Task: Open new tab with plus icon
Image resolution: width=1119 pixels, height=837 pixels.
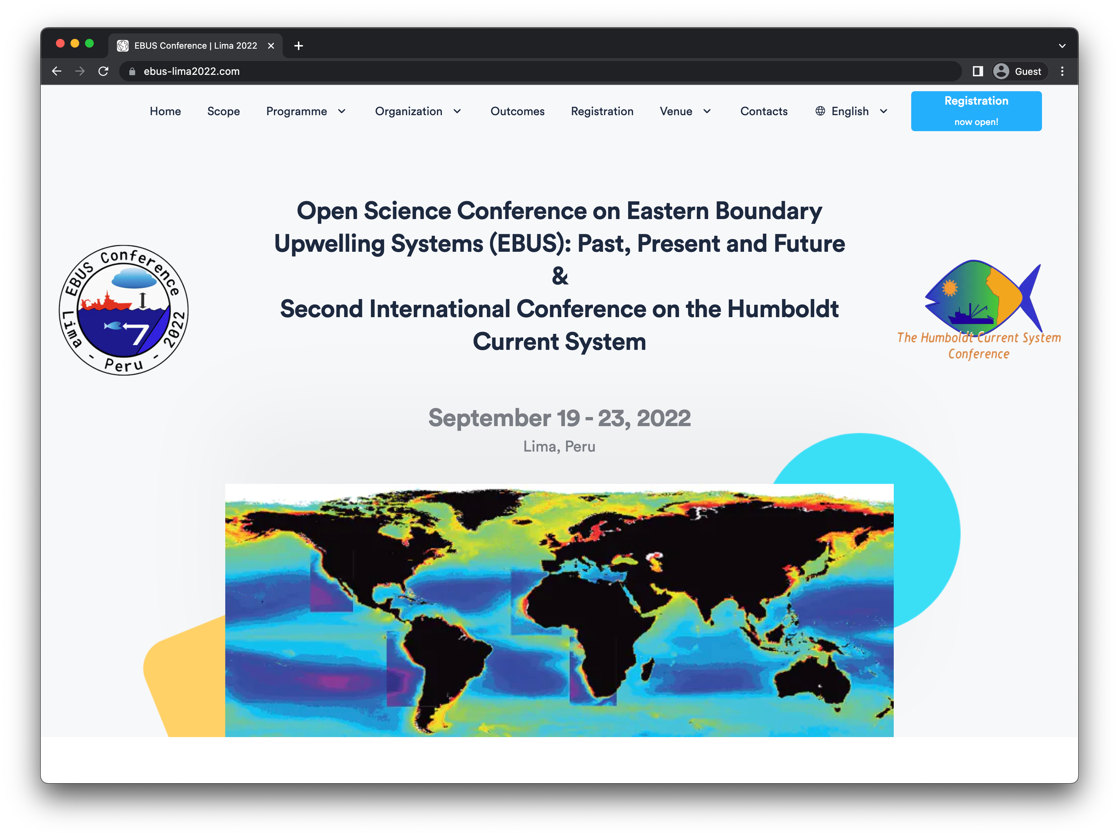Action: click(299, 46)
